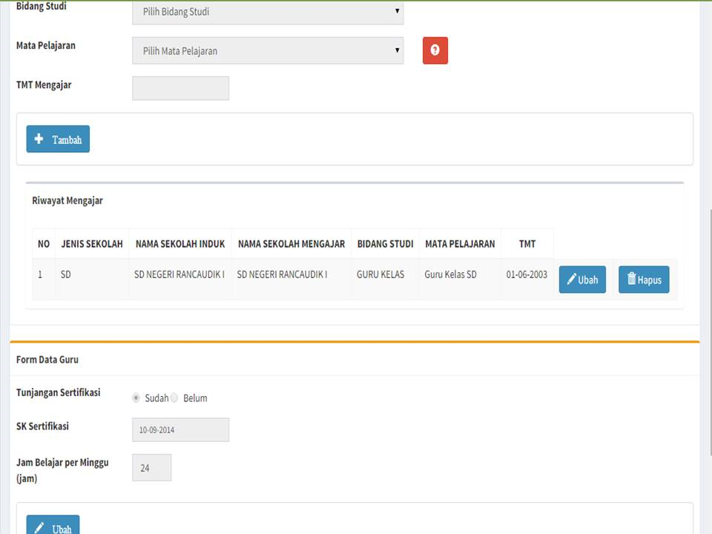Click the SK Sertifikasi date field
This screenshot has height=534, width=712.
tap(180, 429)
